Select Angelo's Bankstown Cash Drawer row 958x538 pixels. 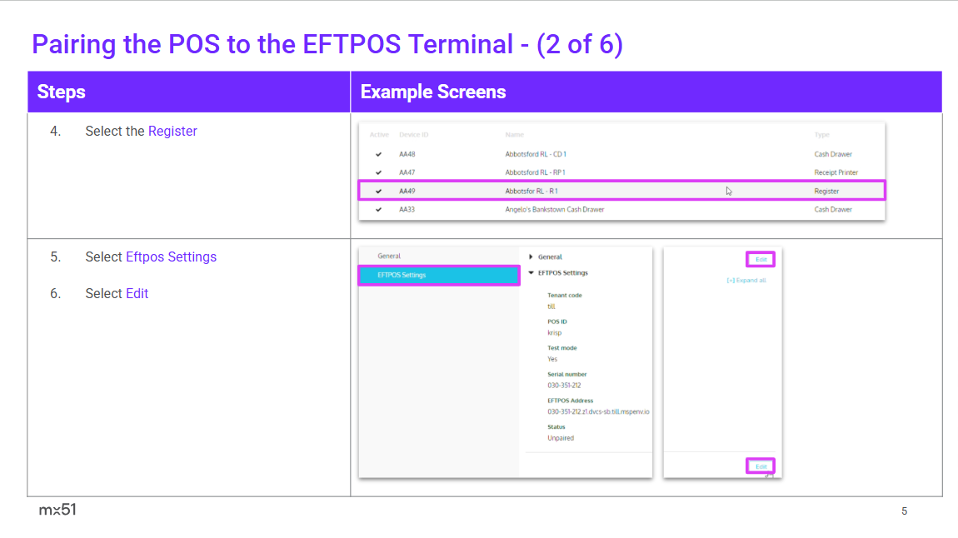click(554, 210)
